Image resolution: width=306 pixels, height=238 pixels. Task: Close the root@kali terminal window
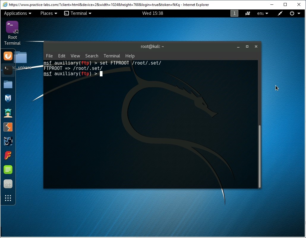click(x=256, y=46)
